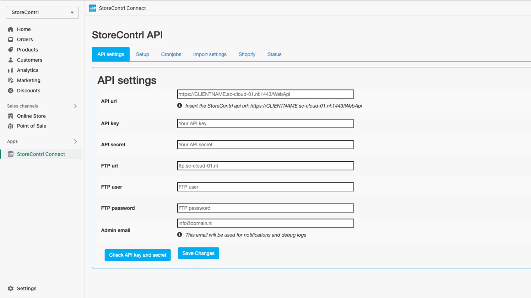531x298 pixels.
Task: Switch to the Shopify tab
Action: coord(247,54)
